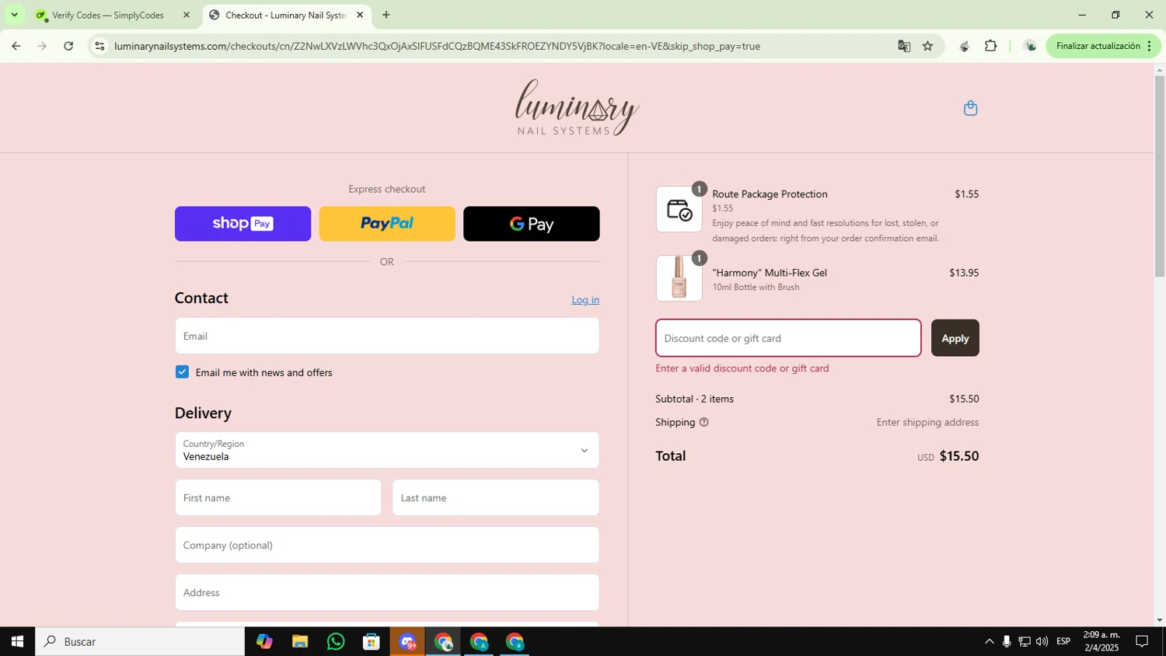
Task: Click the browser address bar URL
Action: pos(437,46)
